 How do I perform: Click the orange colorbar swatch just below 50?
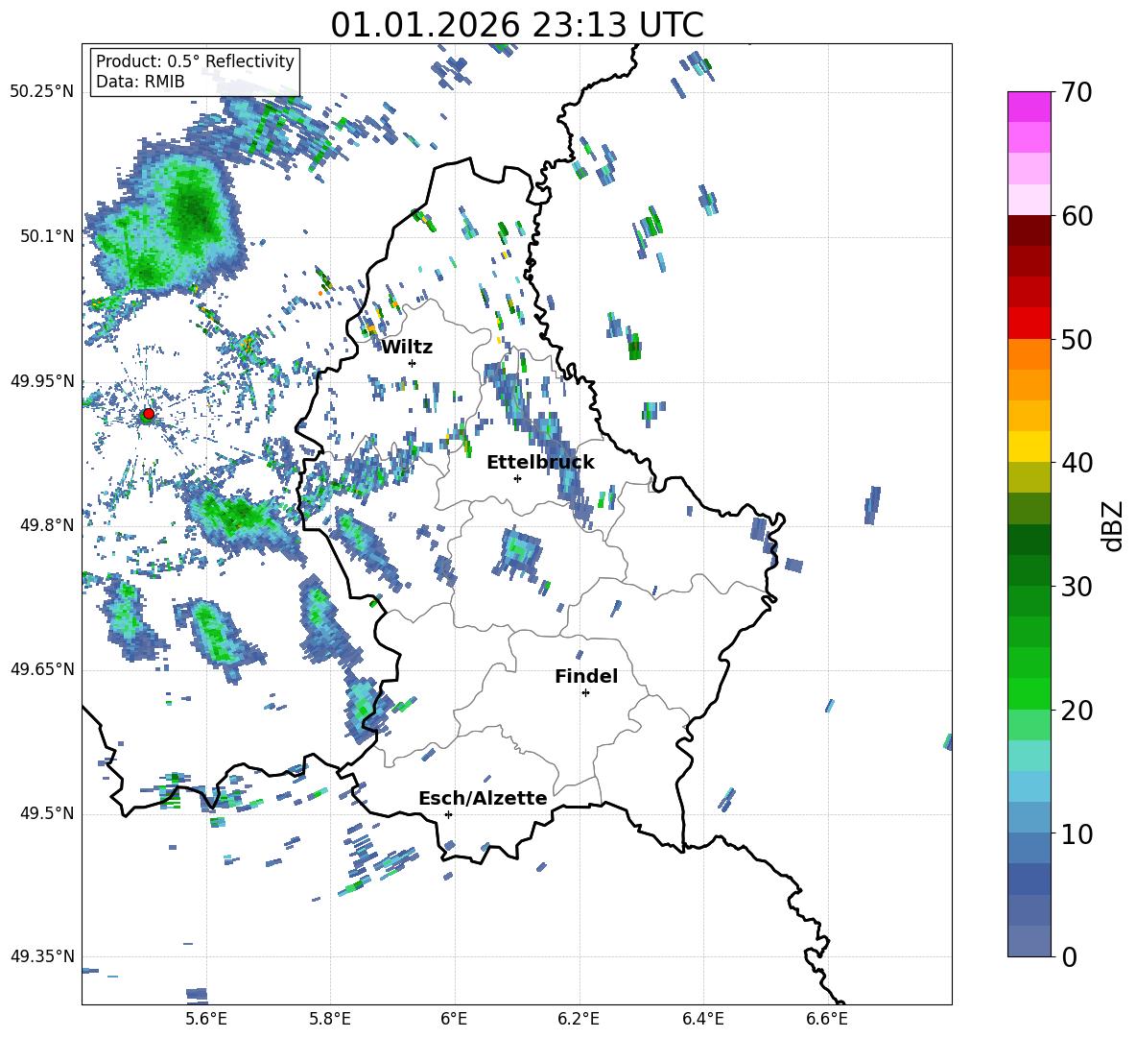click(1029, 354)
